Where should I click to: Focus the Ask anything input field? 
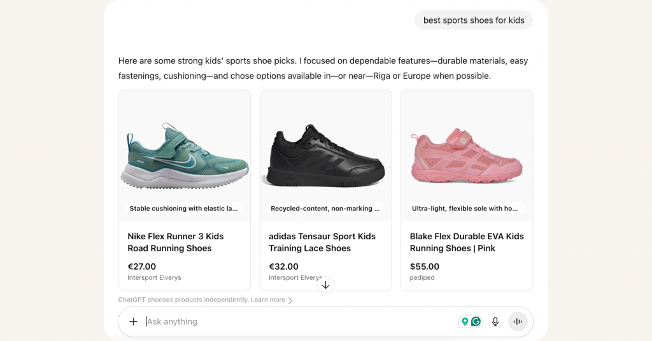[x=301, y=321]
